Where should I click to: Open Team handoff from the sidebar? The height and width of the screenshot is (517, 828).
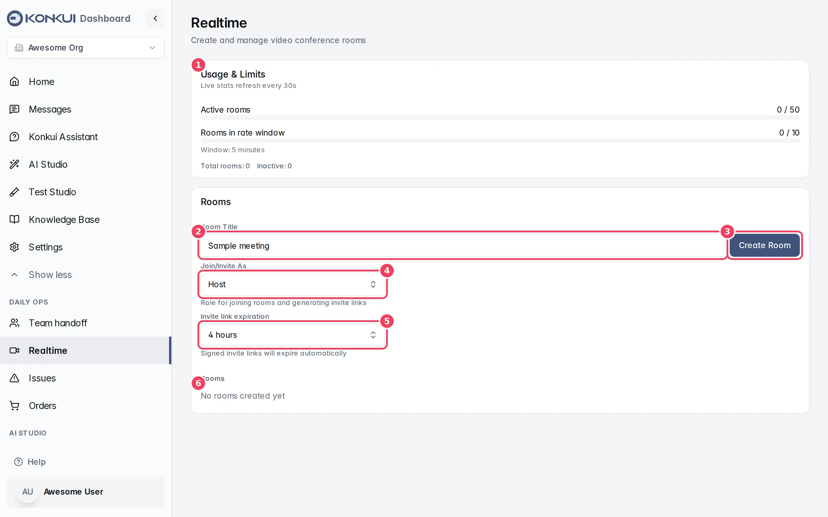pos(86,323)
